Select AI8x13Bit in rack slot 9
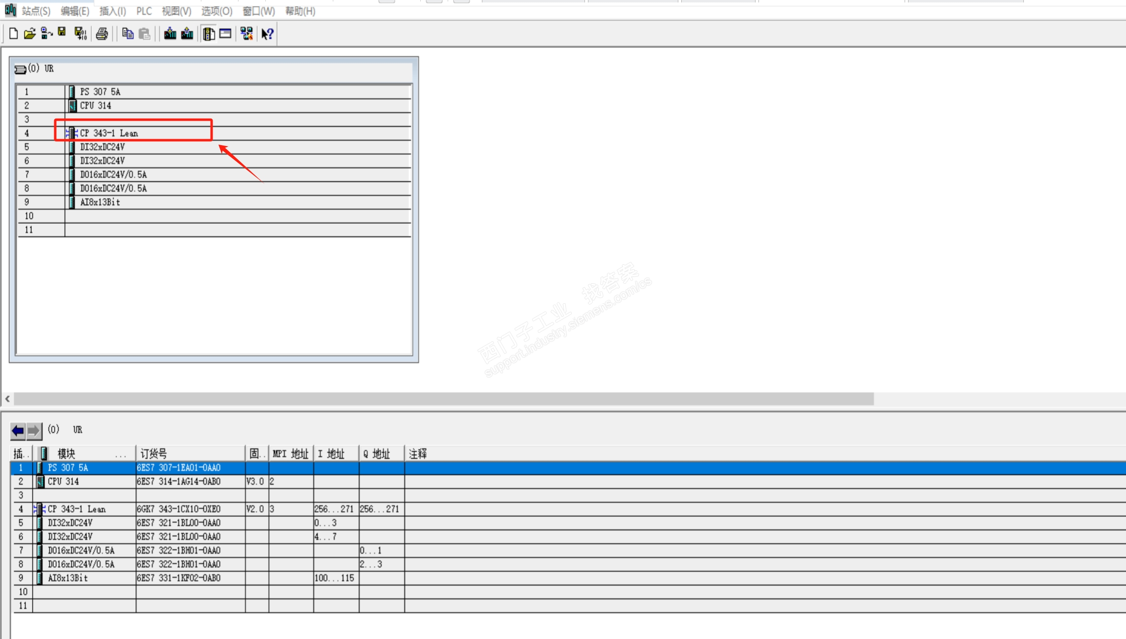Image resolution: width=1126 pixels, height=639 pixels. click(100, 202)
